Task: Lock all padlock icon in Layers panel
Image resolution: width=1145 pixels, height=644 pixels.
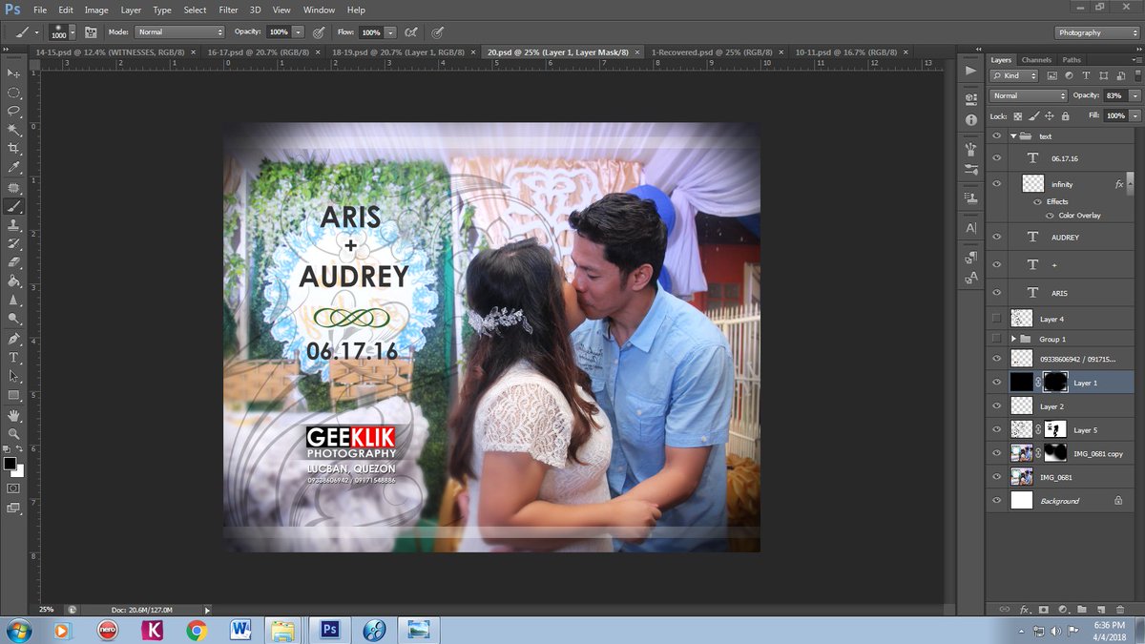Action: point(1065,115)
